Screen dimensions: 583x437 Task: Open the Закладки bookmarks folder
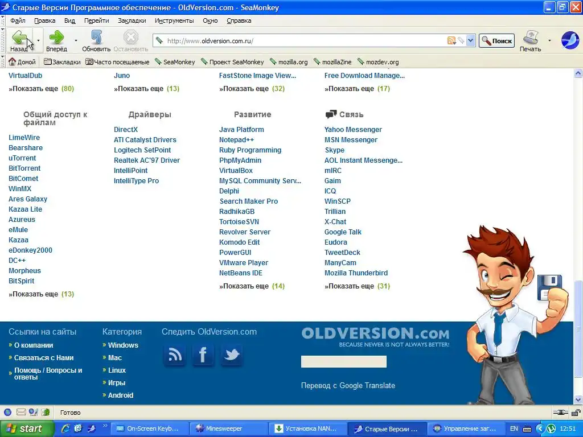click(62, 61)
